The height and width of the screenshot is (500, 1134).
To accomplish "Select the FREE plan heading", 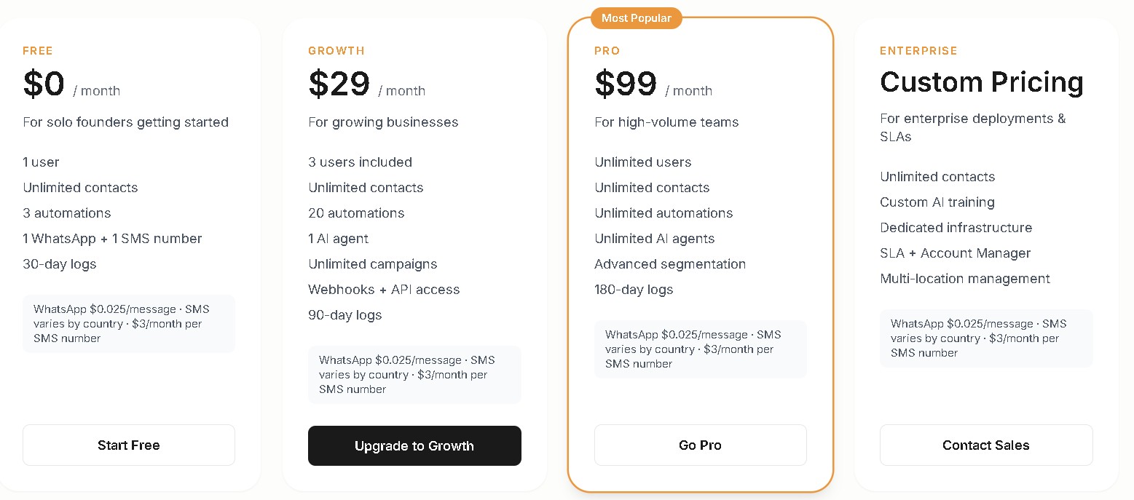I will tap(37, 51).
